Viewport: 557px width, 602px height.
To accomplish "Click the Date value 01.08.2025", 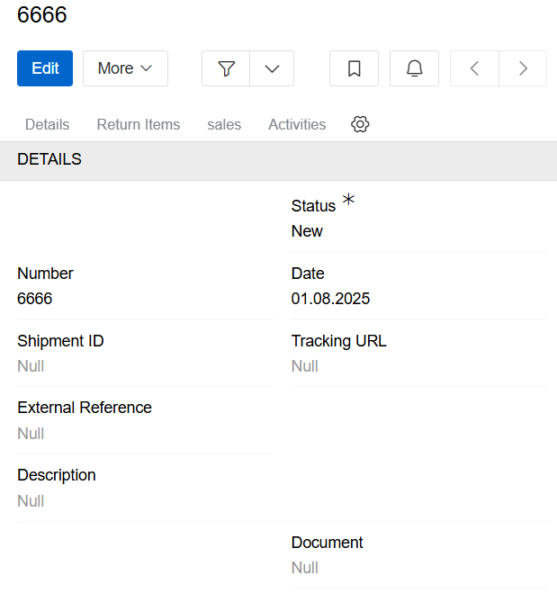I will tap(330, 299).
